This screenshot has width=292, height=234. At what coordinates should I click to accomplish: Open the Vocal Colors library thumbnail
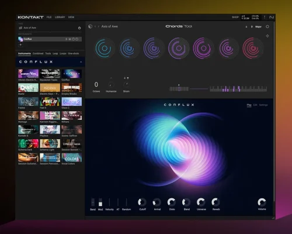72,157
